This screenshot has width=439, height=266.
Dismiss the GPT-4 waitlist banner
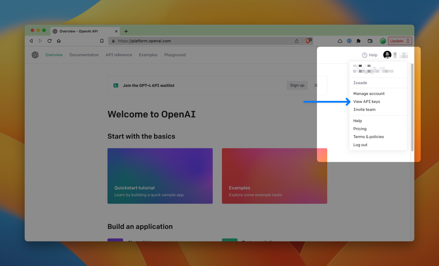316,85
